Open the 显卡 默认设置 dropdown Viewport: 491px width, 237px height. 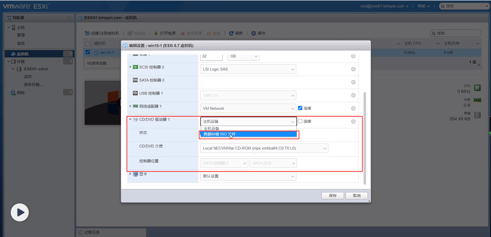pos(248,176)
